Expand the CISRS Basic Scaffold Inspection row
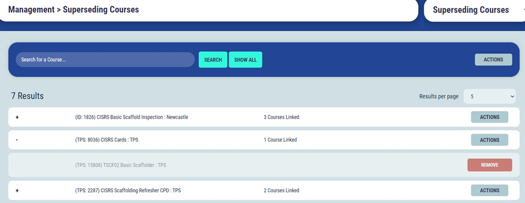525x203 pixels. pyautogui.click(x=17, y=117)
